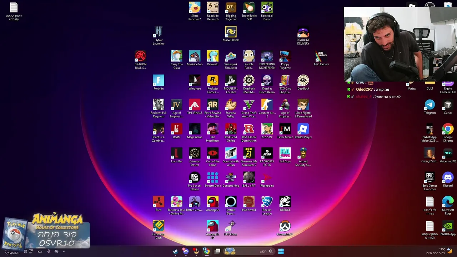457x257 pixels.
Task: Open Red Dead Online shortcut
Action: pos(231,133)
